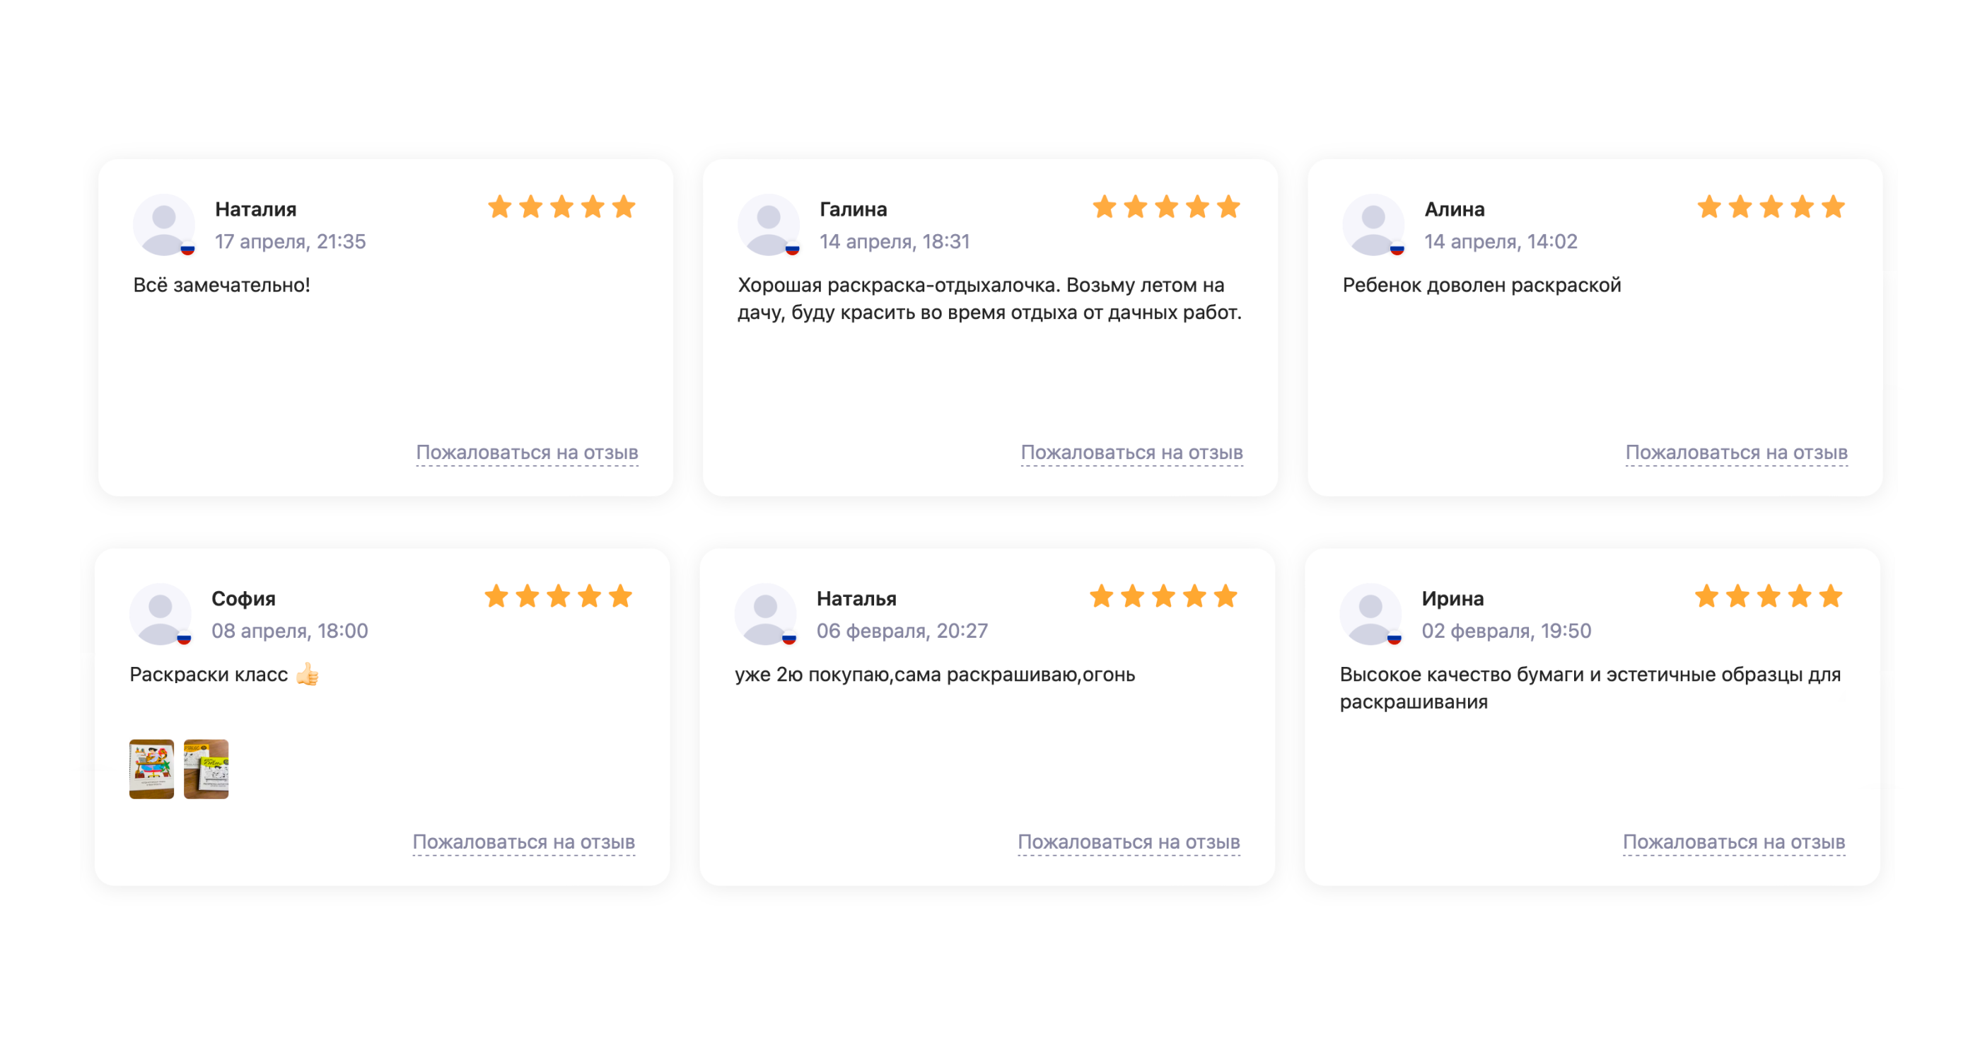Click Наталья's profile avatar icon

tap(766, 614)
